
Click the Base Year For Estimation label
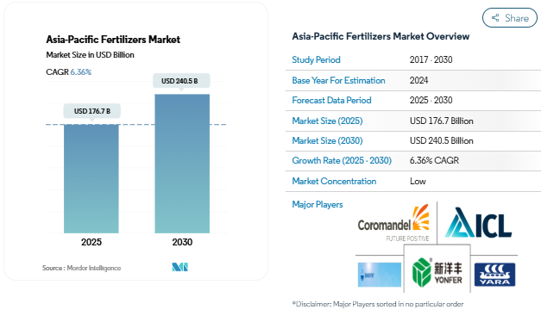click(338, 80)
